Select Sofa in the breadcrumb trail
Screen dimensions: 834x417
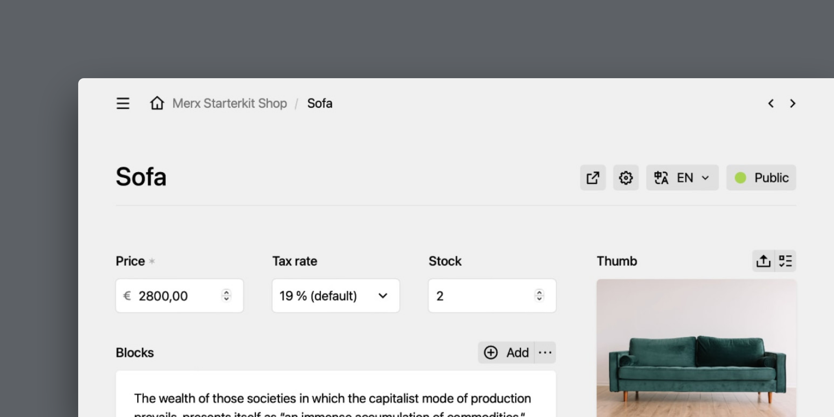click(320, 103)
